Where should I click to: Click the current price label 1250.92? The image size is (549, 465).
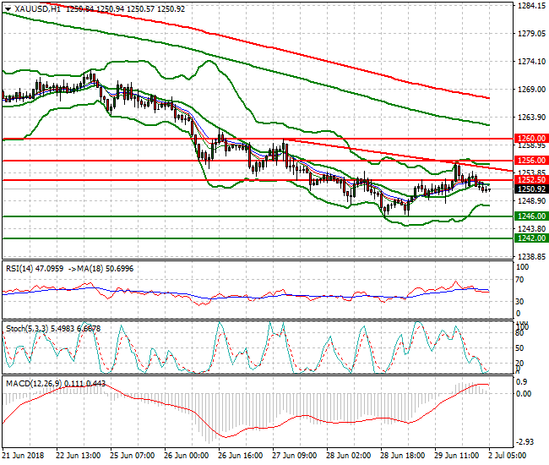[531, 189]
